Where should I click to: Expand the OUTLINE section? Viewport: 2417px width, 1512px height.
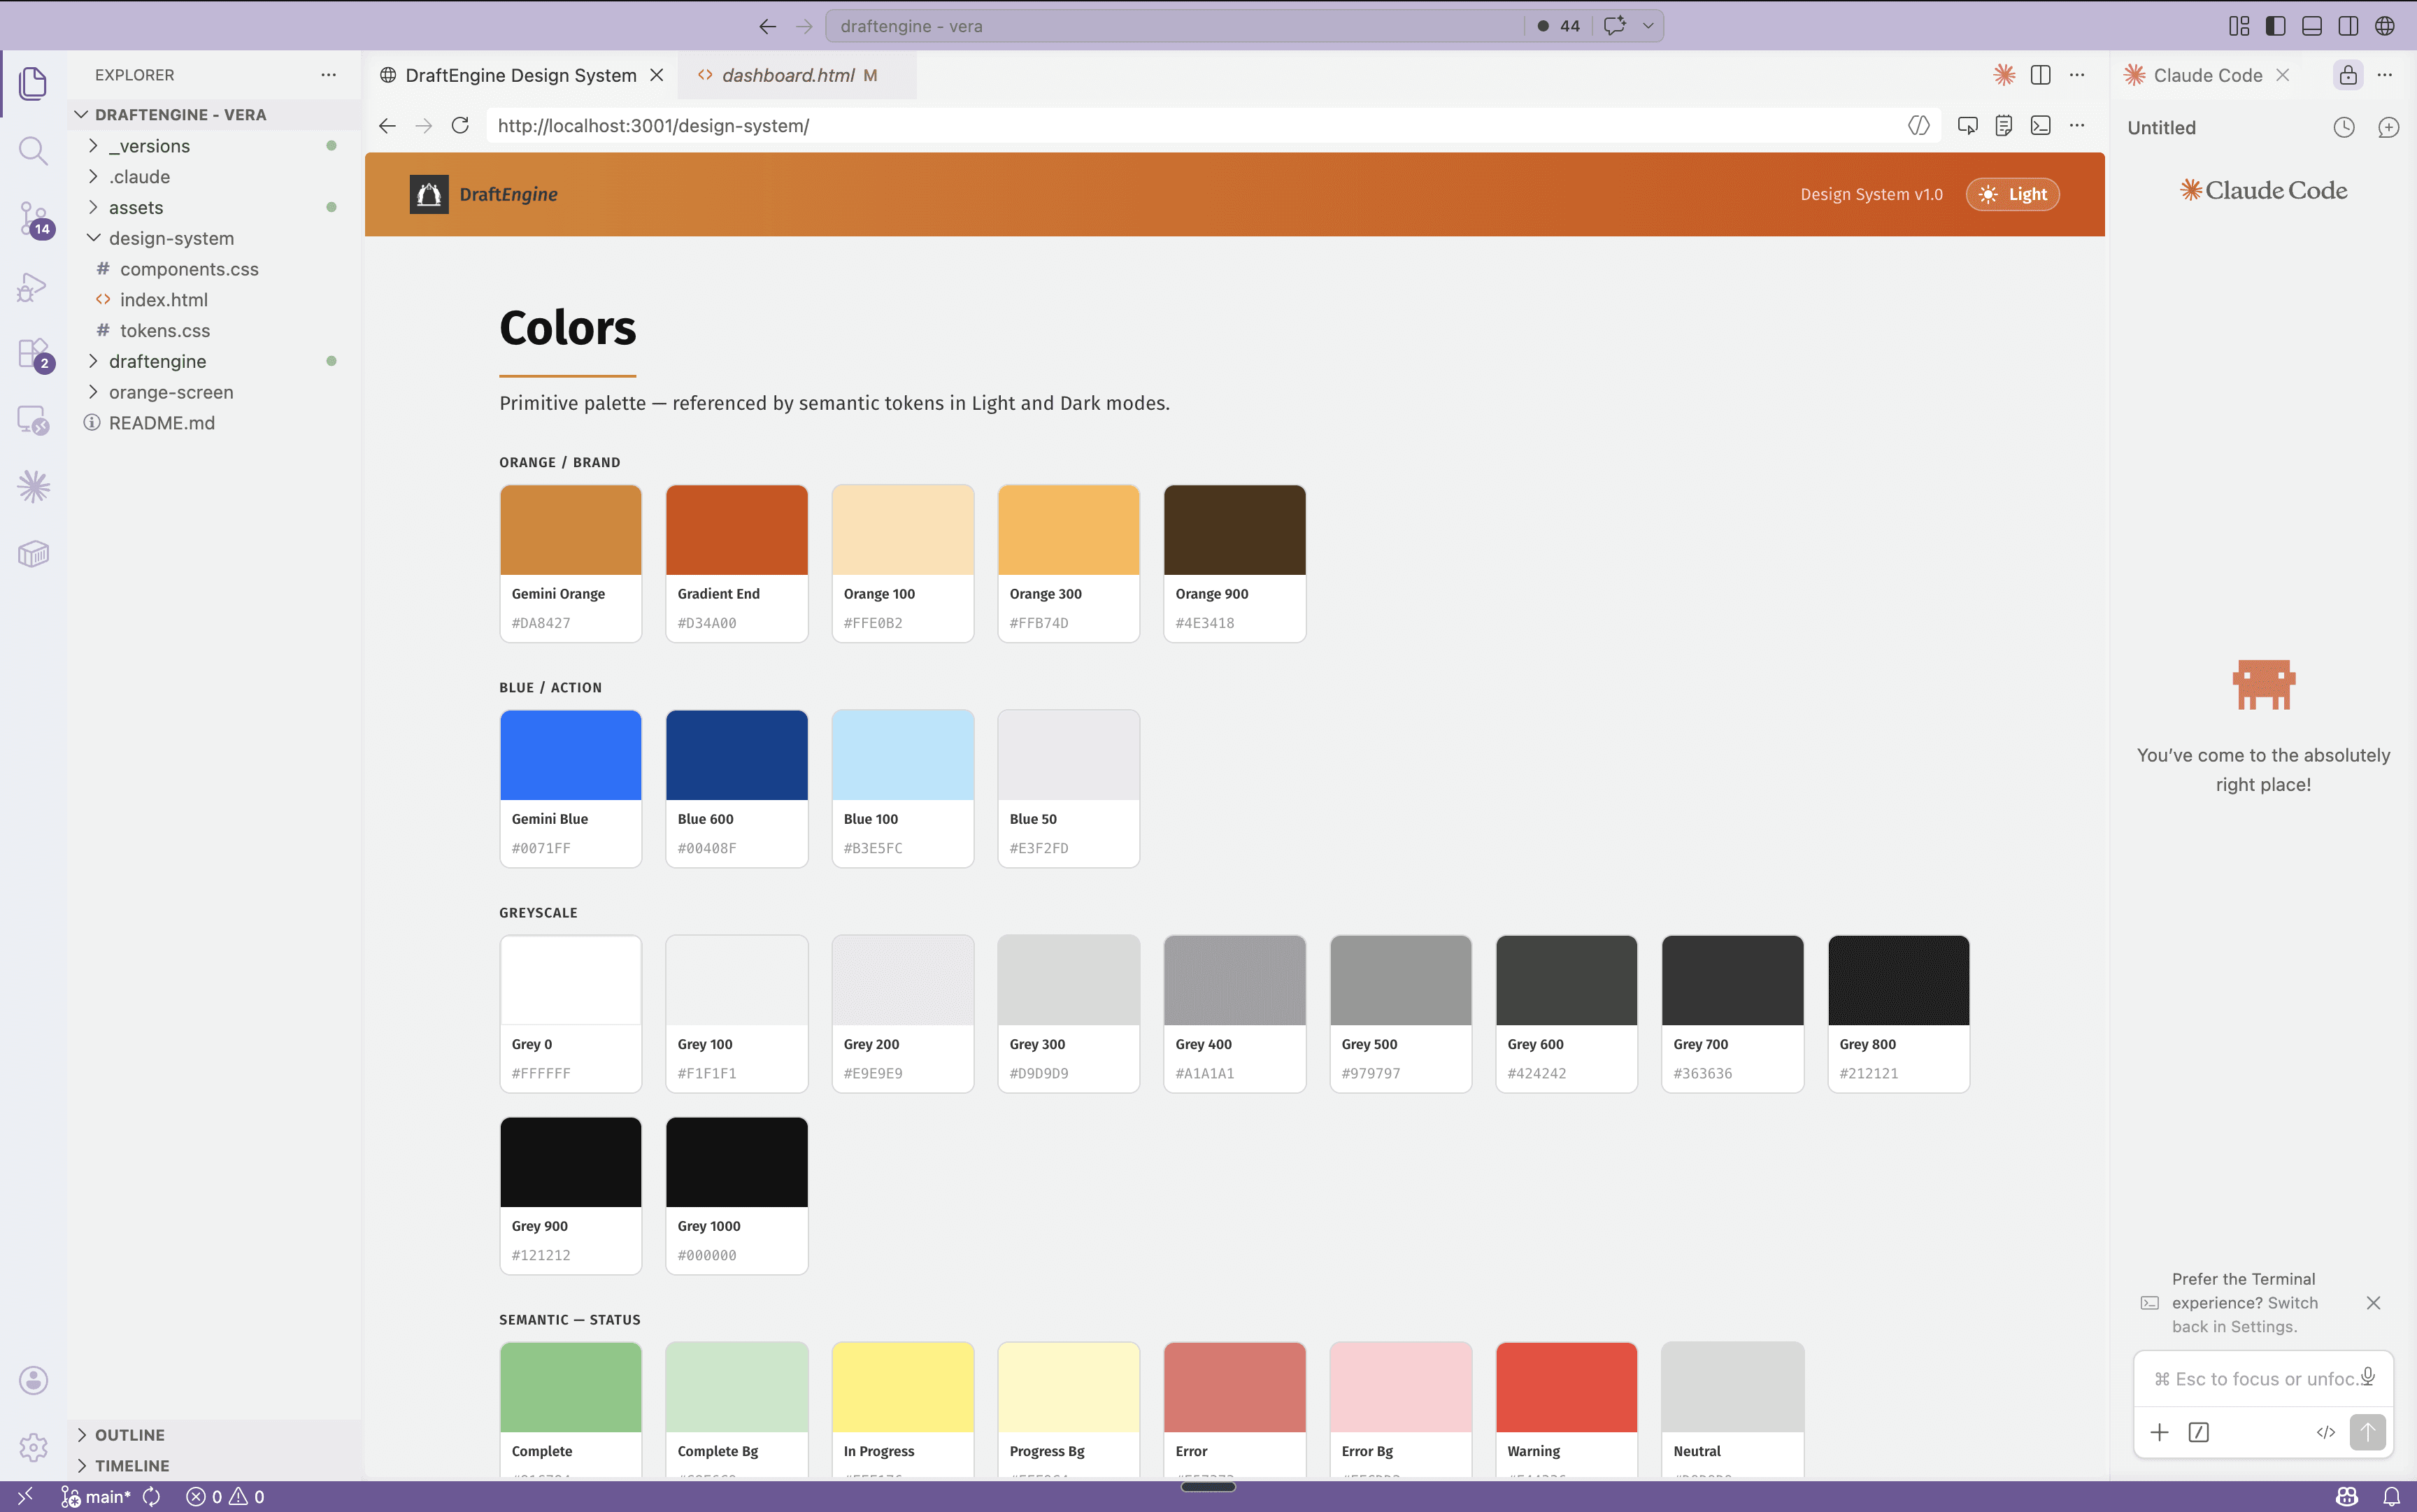coord(129,1434)
